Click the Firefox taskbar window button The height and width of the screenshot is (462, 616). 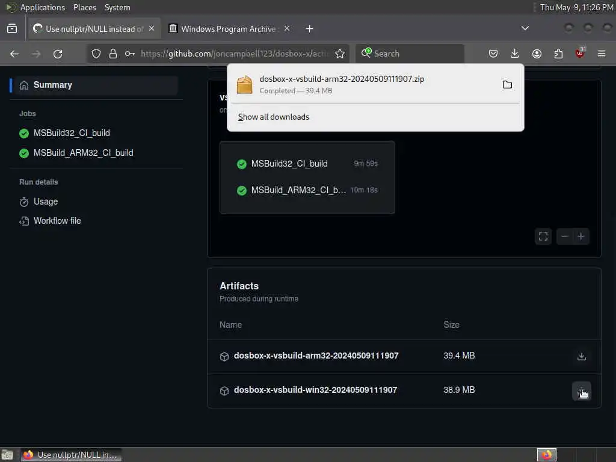[x=71, y=455]
